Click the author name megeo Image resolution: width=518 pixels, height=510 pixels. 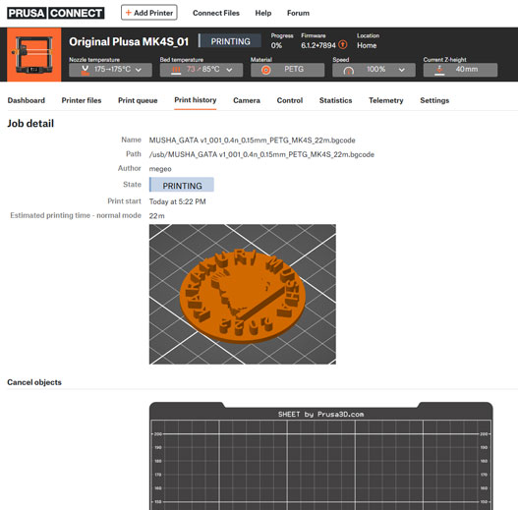pyautogui.click(x=160, y=169)
